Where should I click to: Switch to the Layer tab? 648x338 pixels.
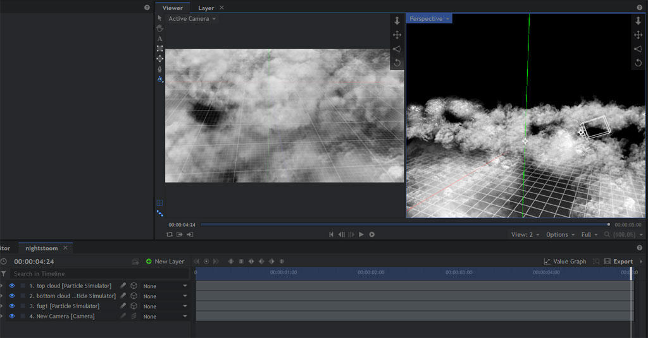coord(206,8)
